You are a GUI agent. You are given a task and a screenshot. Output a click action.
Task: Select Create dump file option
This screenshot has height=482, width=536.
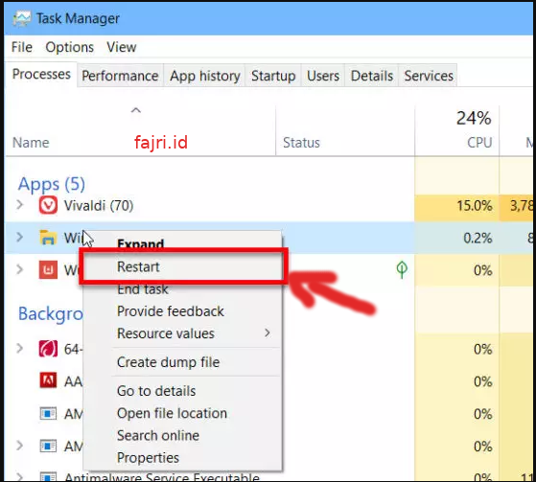click(168, 362)
